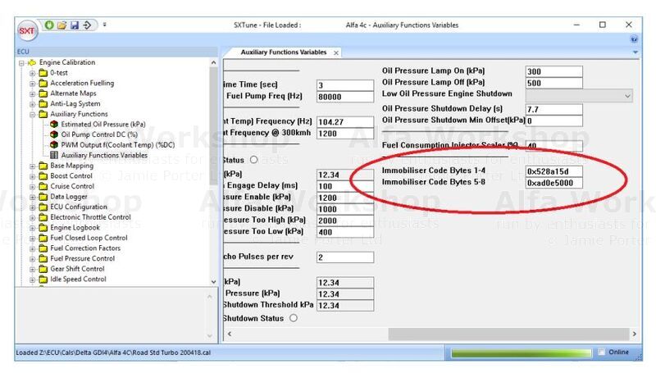Select the Shutdown Status radio button

[x=293, y=318]
